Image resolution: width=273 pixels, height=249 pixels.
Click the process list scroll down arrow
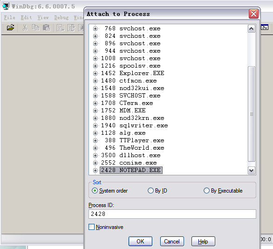tap(252, 170)
